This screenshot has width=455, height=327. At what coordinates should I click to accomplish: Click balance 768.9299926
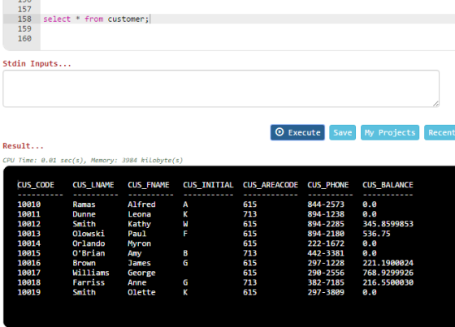click(x=388, y=273)
